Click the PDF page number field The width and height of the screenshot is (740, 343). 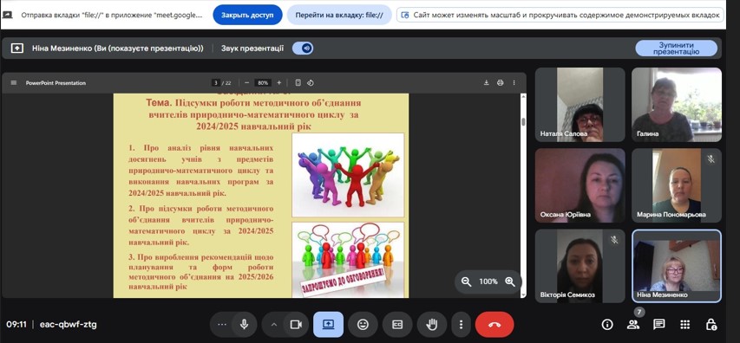[216, 83]
